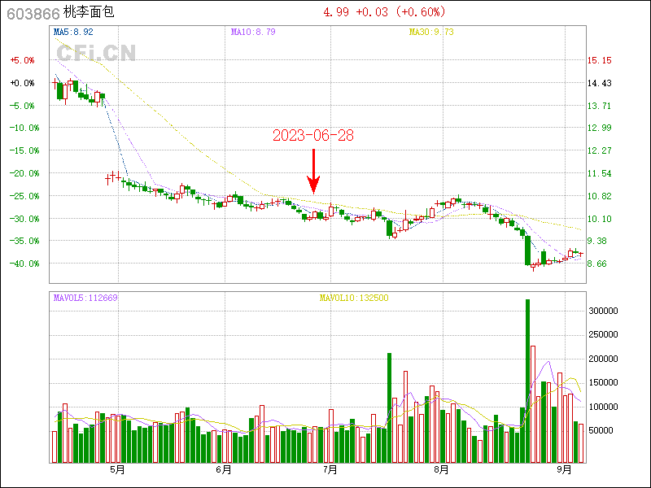Click the MAVOL5:112669 volume label
This screenshot has height=488, width=651.
point(85,298)
